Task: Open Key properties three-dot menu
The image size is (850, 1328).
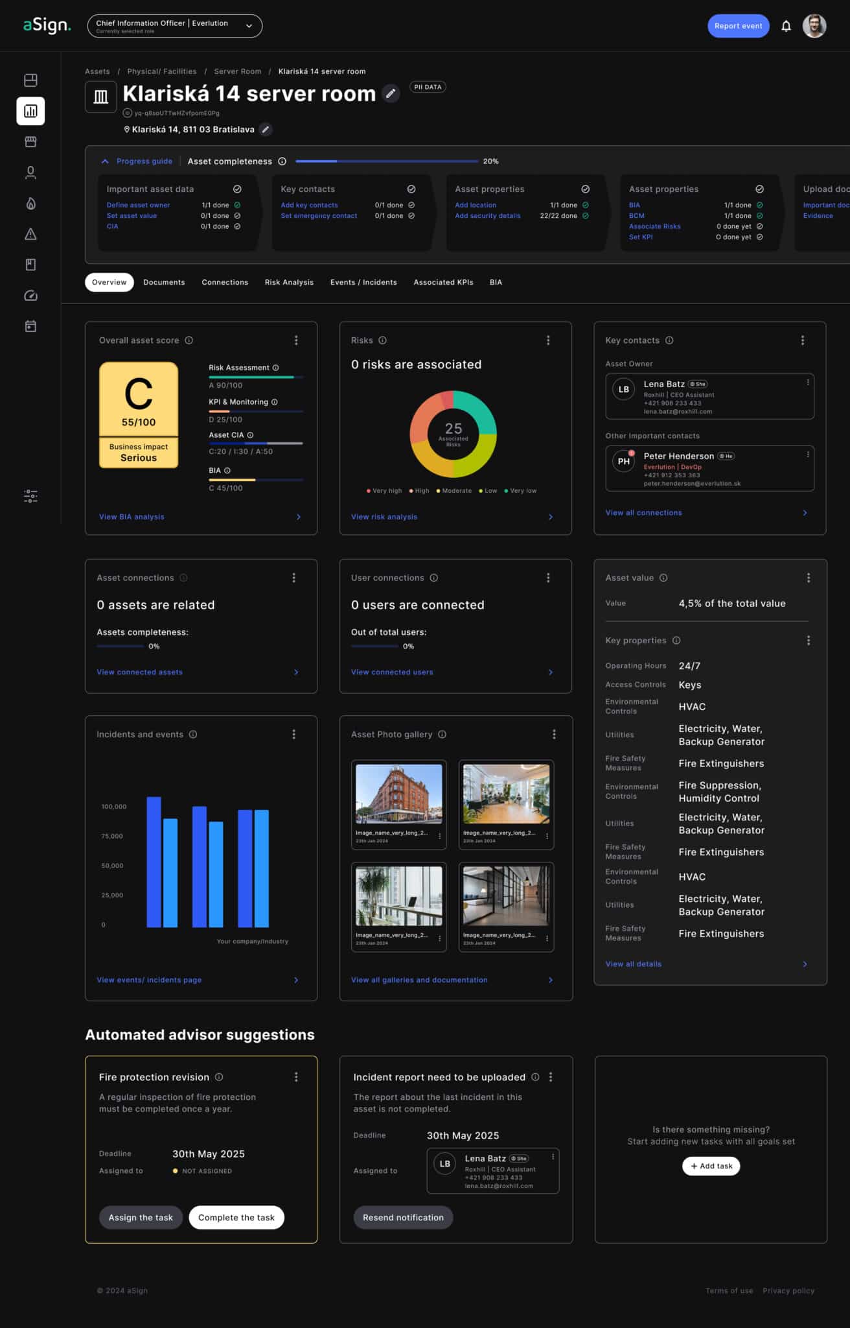Action: (809, 641)
